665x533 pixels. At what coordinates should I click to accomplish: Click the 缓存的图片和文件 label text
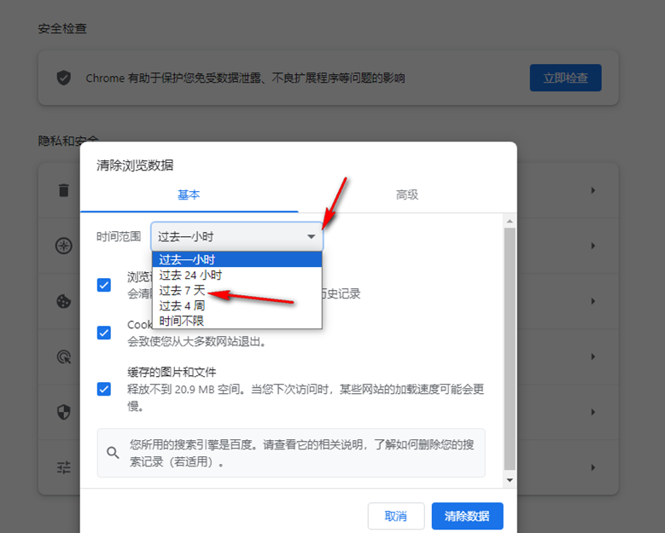[172, 372]
